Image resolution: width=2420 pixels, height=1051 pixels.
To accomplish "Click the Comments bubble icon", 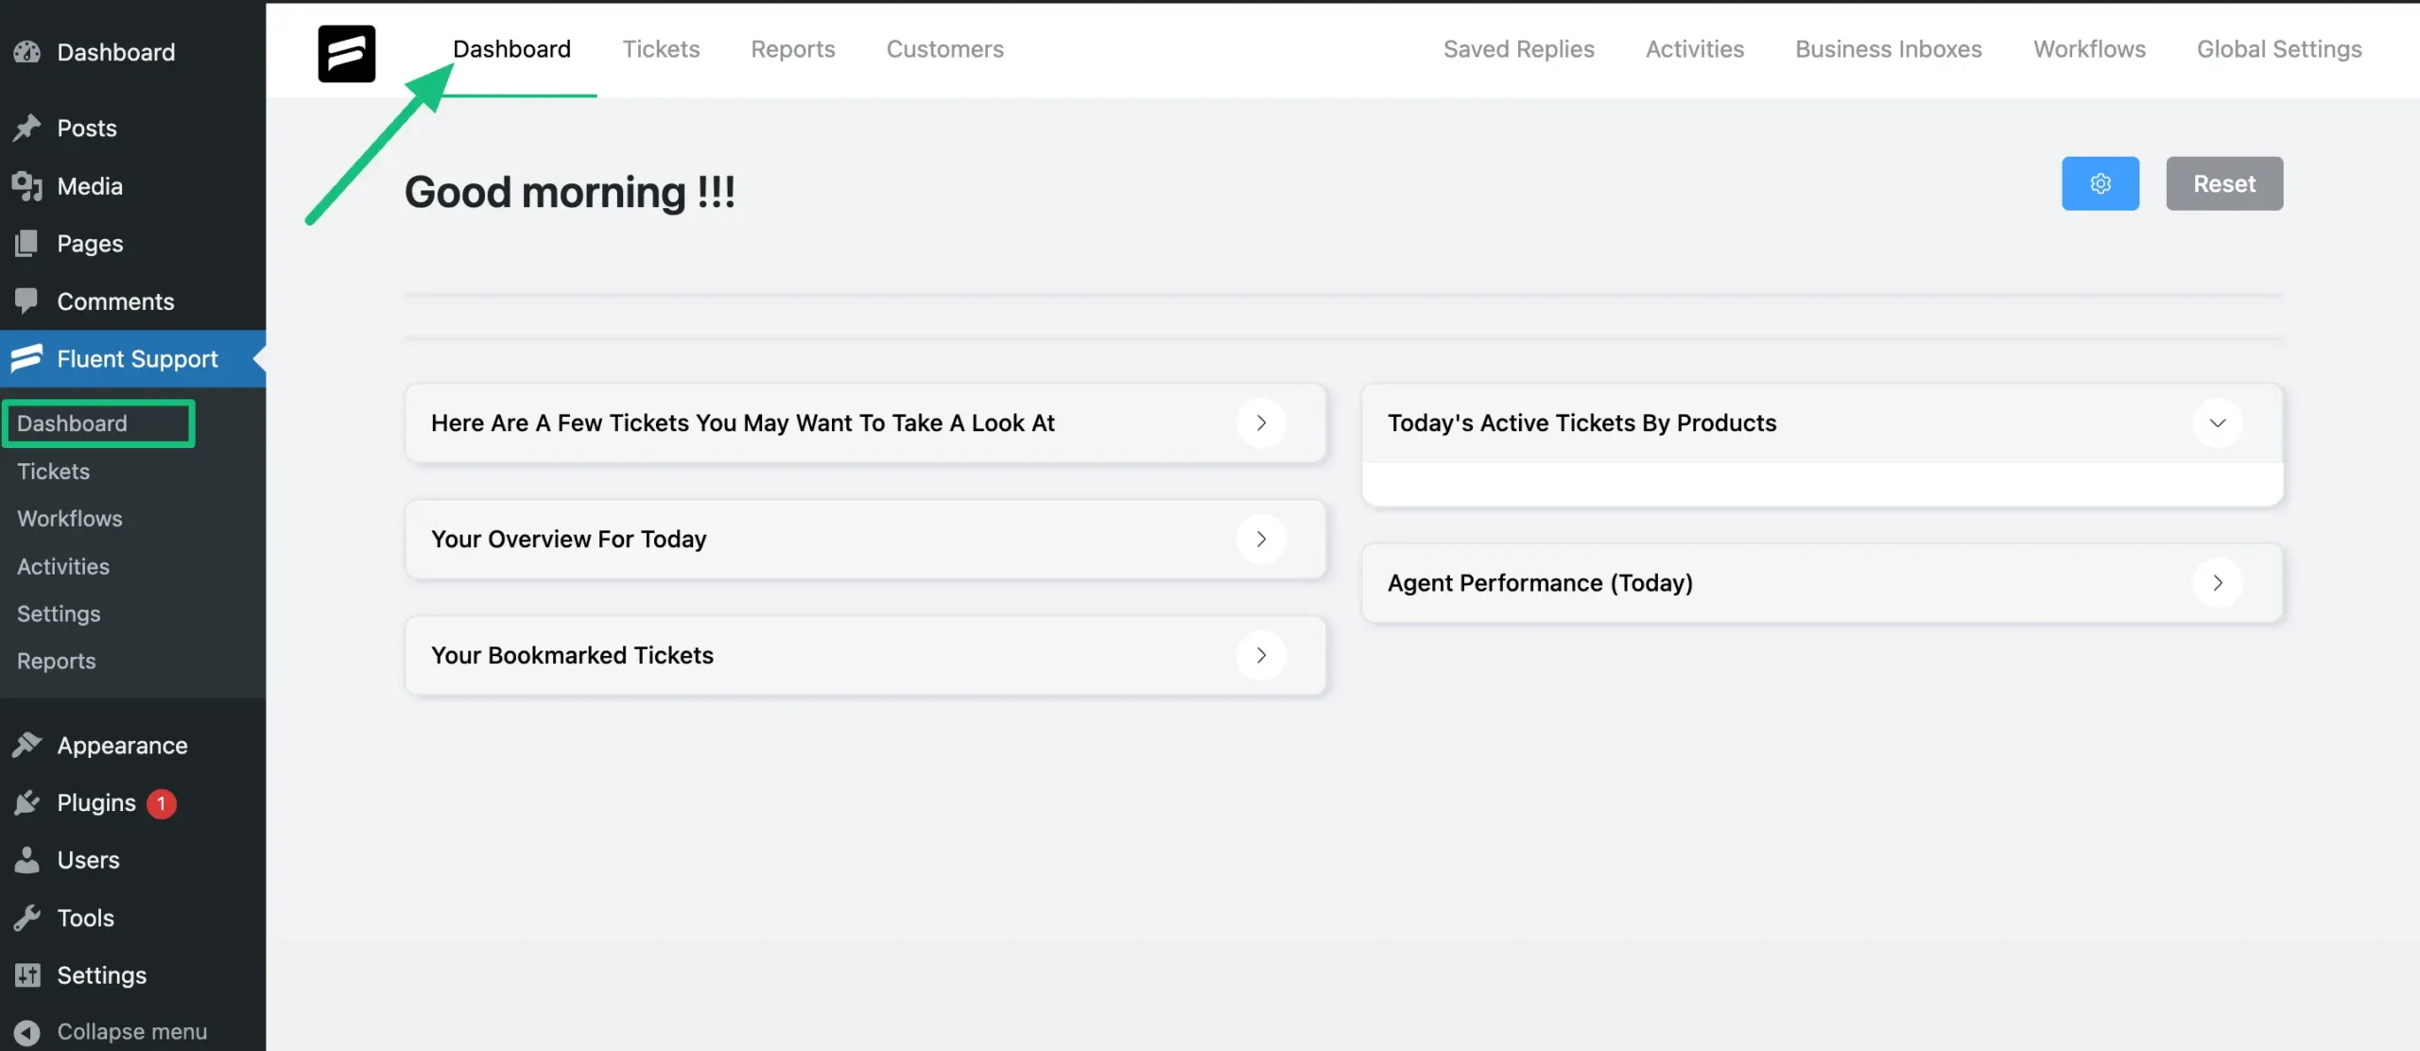I will tap(27, 302).
